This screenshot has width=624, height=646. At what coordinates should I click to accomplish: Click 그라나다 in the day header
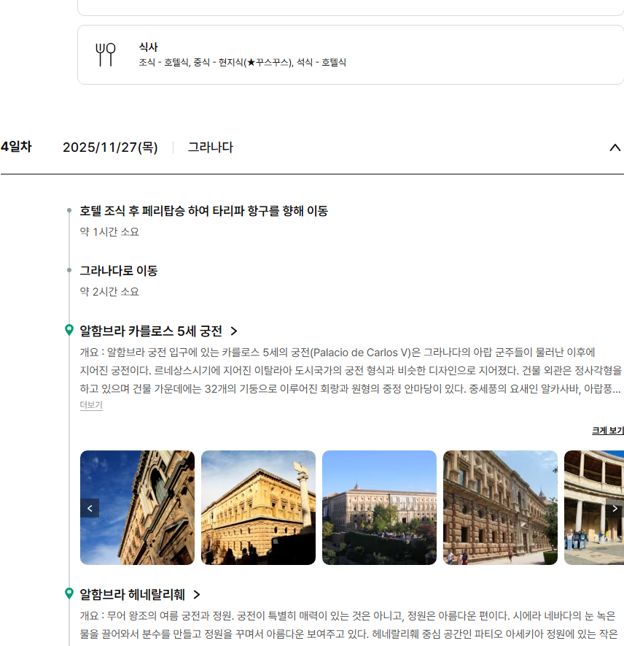click(210, 147)
